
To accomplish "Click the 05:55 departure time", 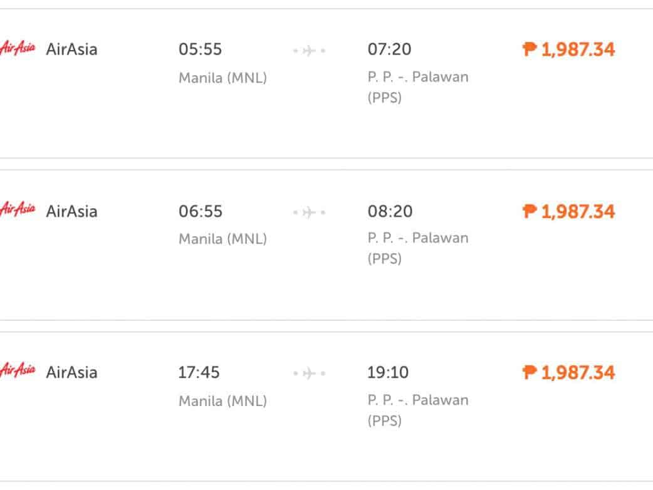I will point(201,50).
